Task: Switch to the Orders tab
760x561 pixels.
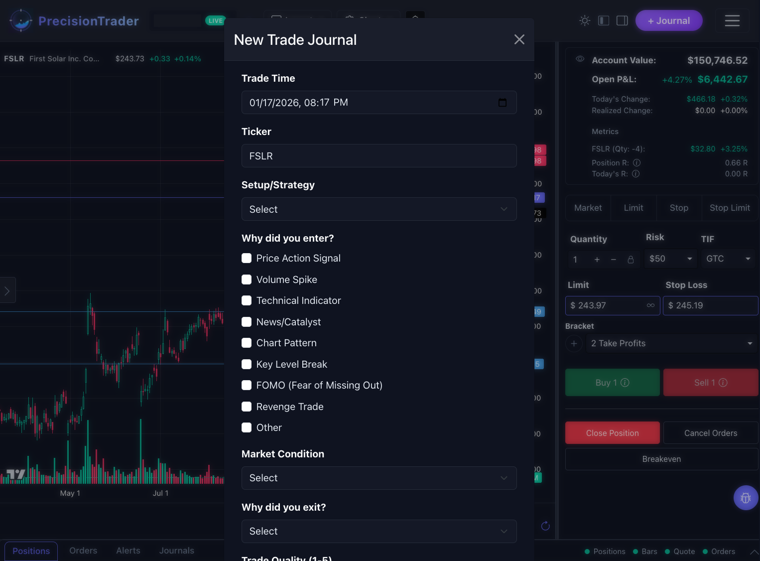Action: 83,551
